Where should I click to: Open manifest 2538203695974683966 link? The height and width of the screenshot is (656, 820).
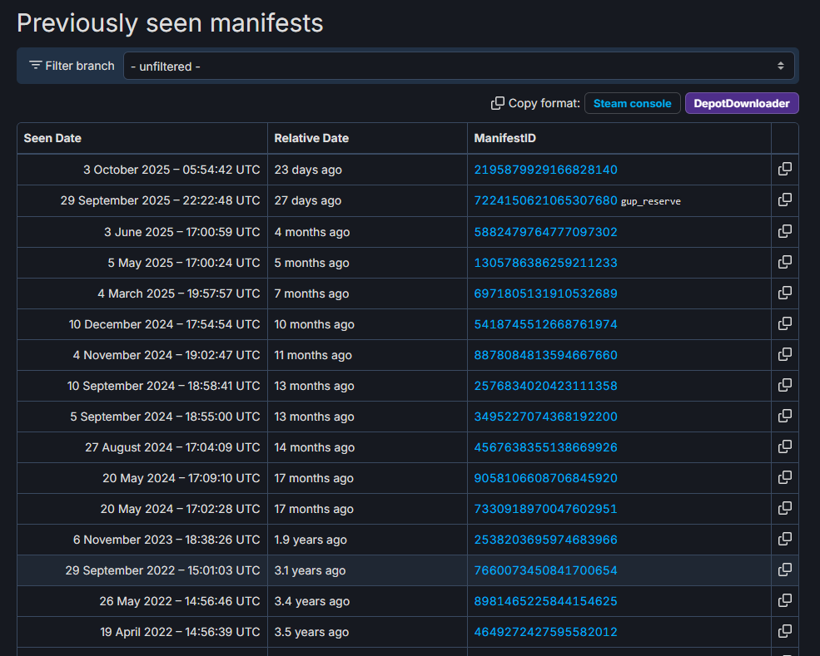pyautogui.click(x=545, y=540)
